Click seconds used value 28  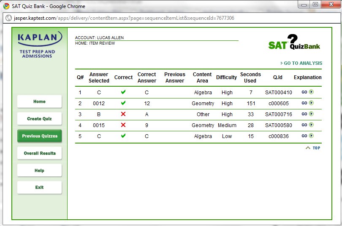[x=251, y=125]
